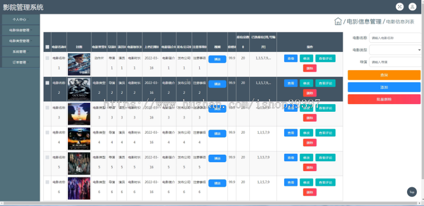The image size is (424, 206).
Task: Click 修改 for 电影名称2 row
Action: (306, 83)
